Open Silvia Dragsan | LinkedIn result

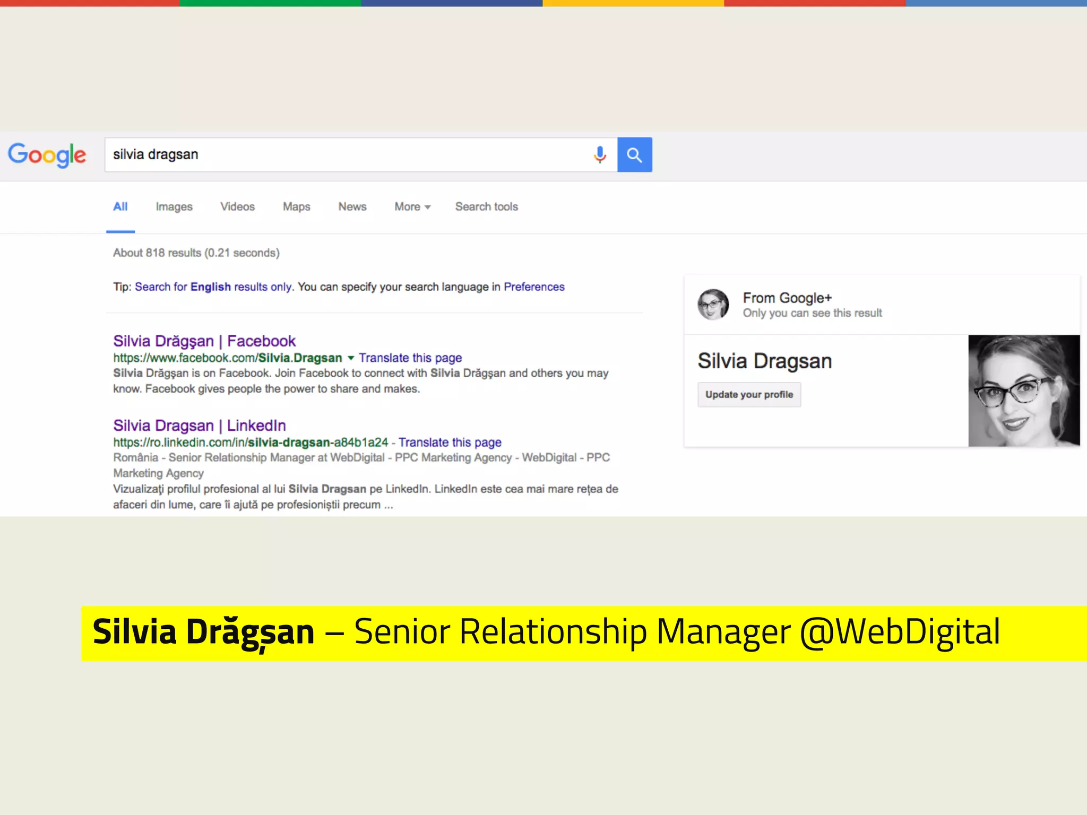tap(200, 425)
